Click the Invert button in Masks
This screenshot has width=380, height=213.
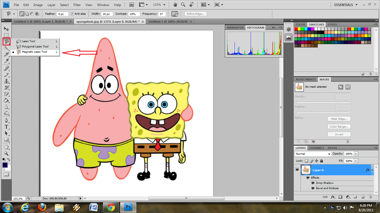(339, 134)
